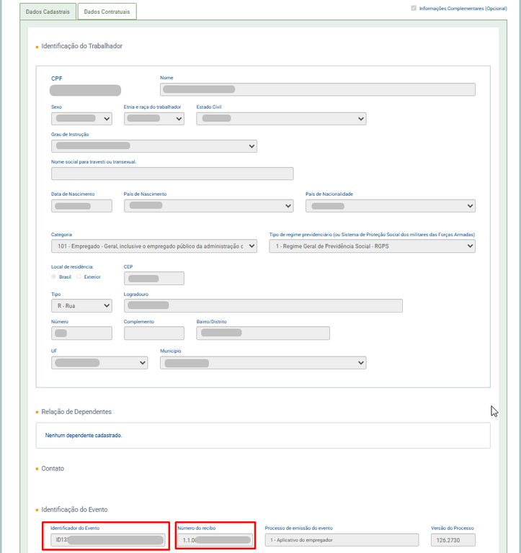Click the Nome text field
The height and width of the screenshot is (553, 521).
317,89
